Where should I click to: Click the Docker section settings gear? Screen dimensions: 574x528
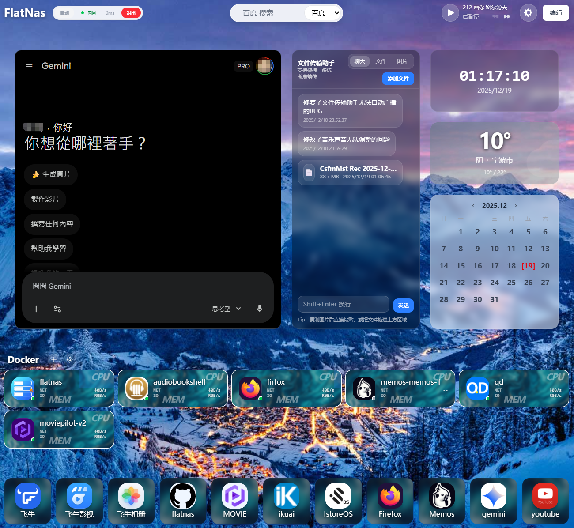coord(70,360)
